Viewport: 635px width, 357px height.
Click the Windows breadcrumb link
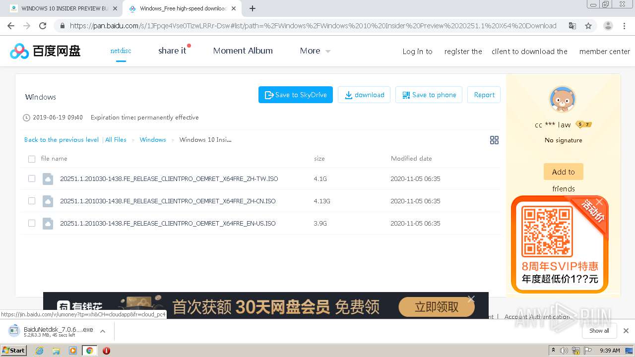pos(153,140)
